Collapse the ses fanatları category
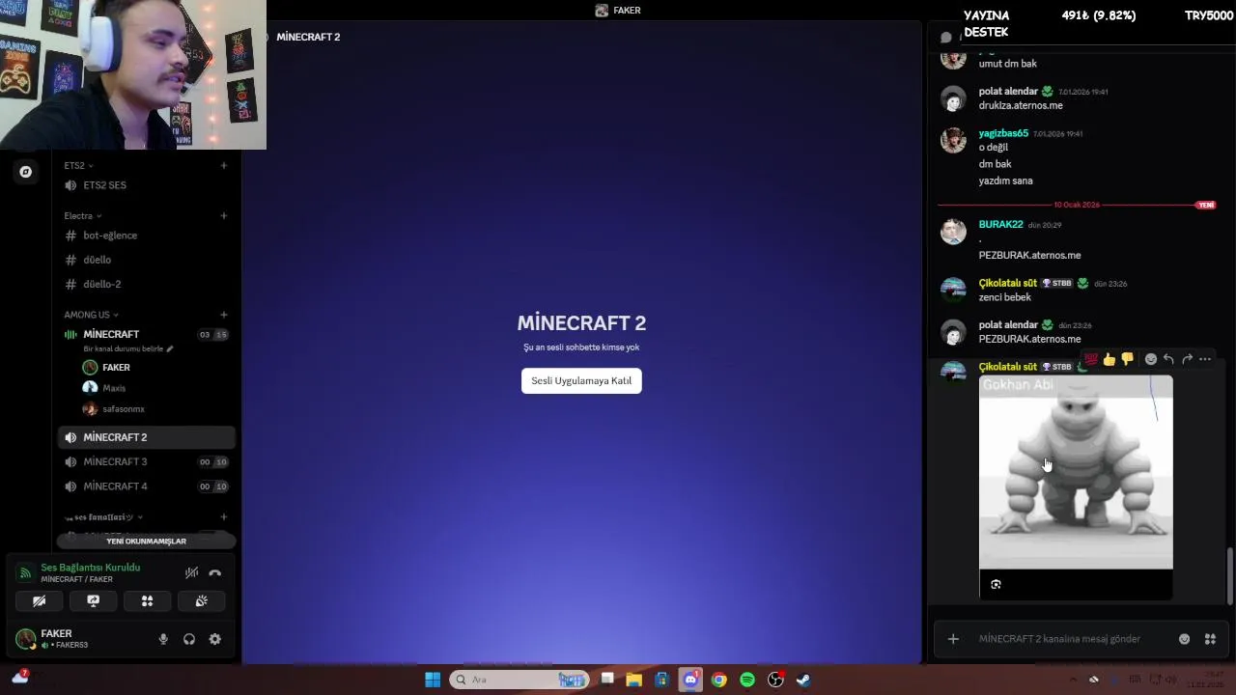The width and height of the screenshot is (1236, 695). coord(103,517)
